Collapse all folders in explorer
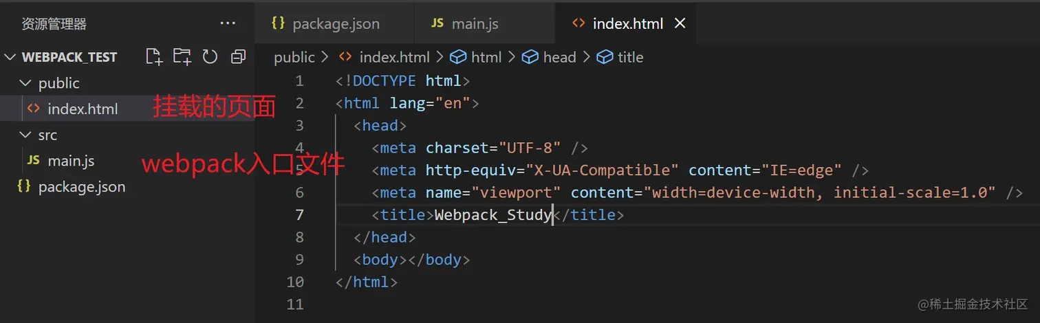 point(238,57)
